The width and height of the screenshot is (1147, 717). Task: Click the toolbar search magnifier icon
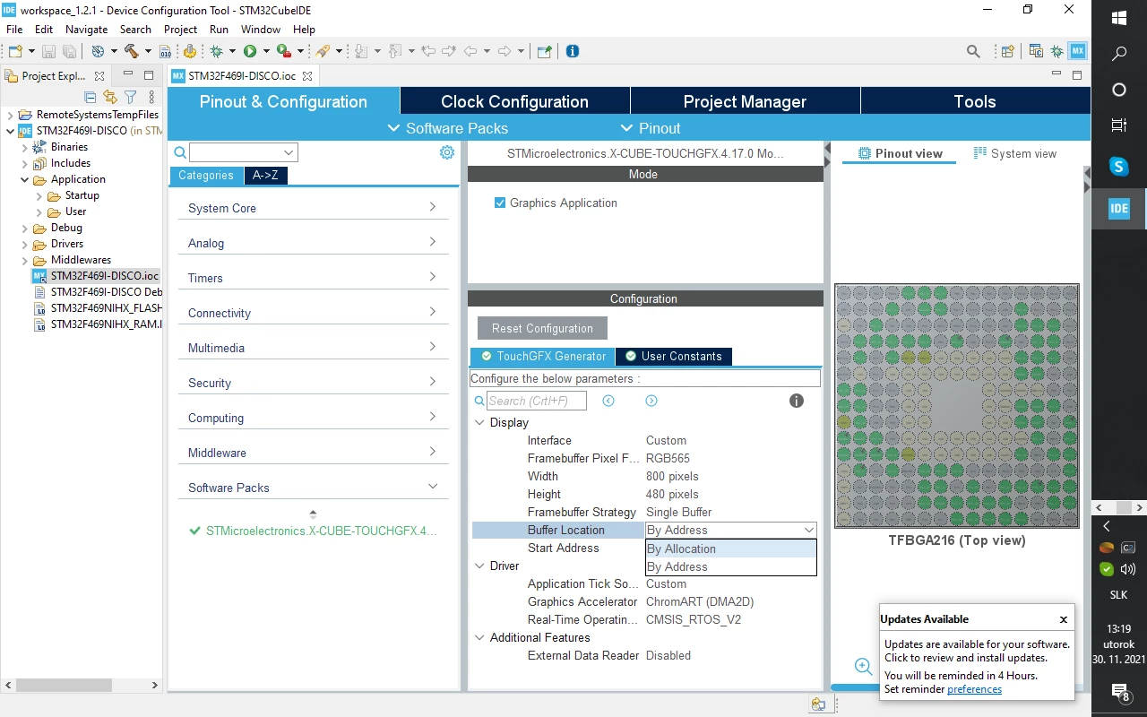[973, 51]
